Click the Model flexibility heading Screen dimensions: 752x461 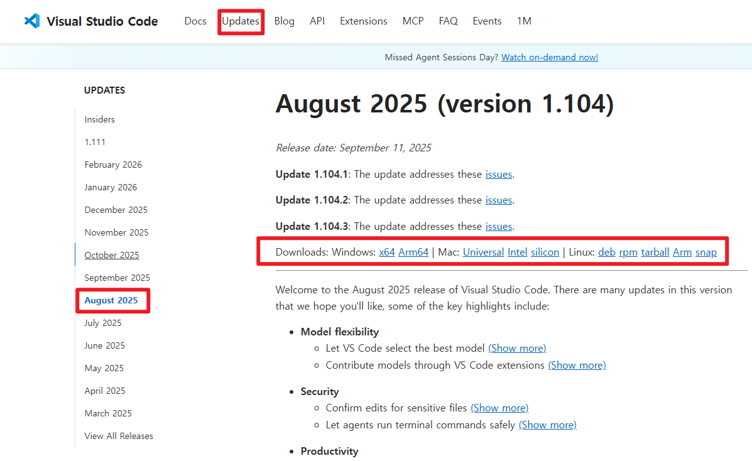339,332
